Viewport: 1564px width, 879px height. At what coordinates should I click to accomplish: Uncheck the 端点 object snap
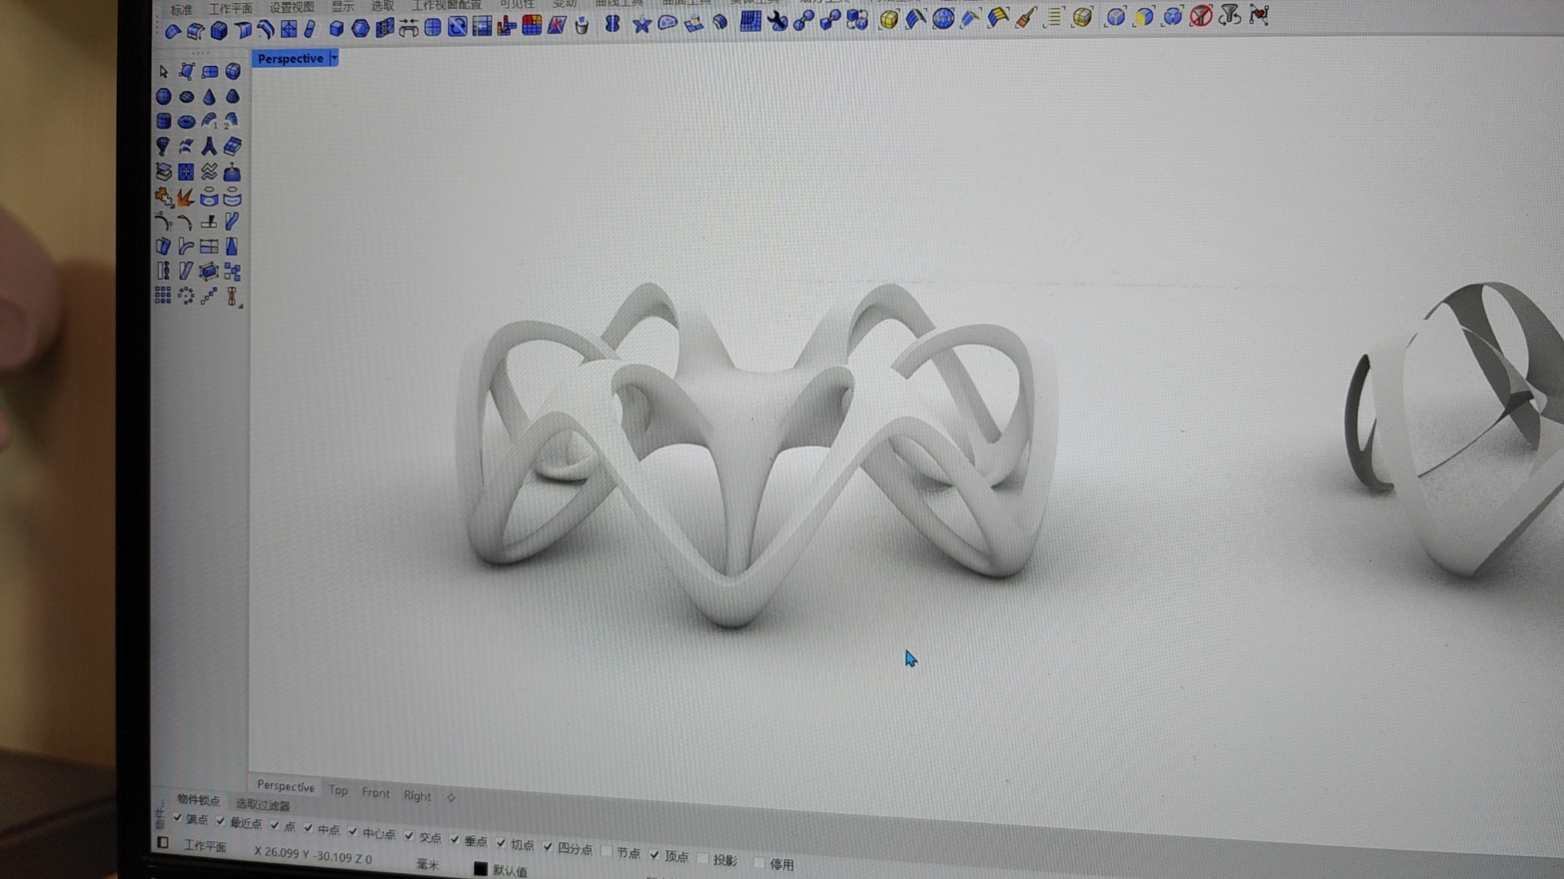coord(178,817)
